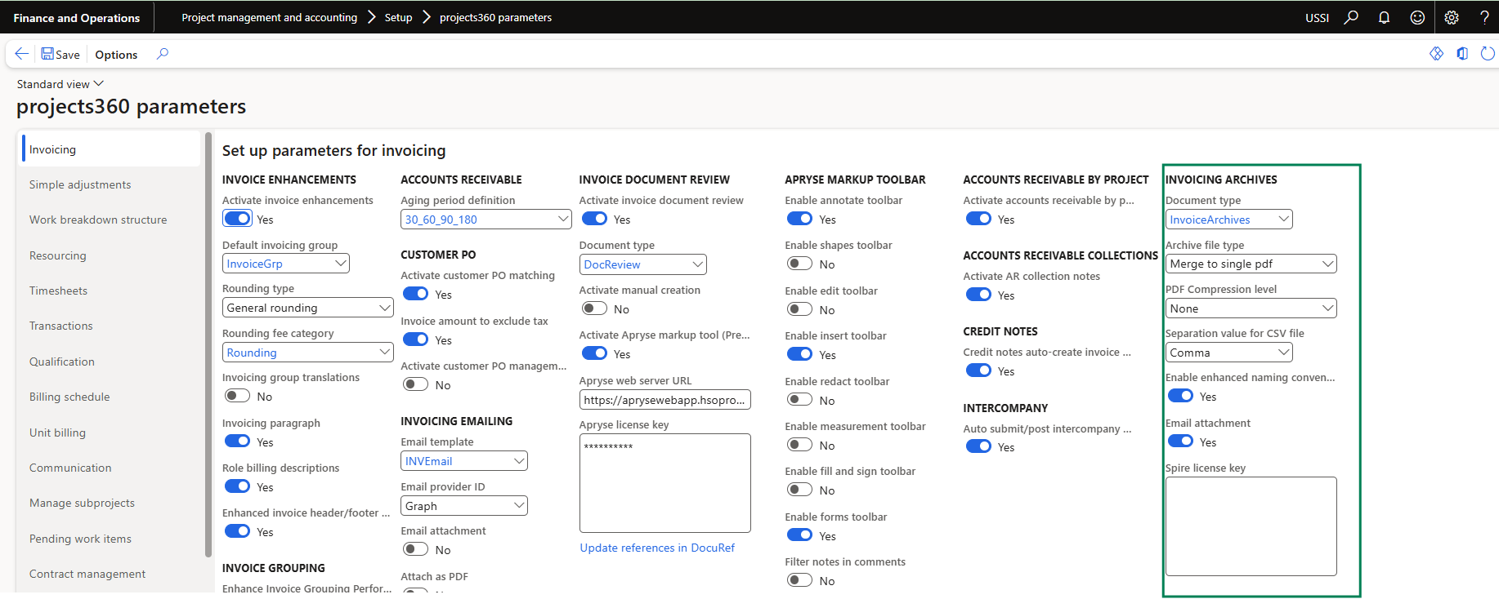Click Project management and accounting breadcrumb
1499x599 pixels.
(x=269, y=17)
